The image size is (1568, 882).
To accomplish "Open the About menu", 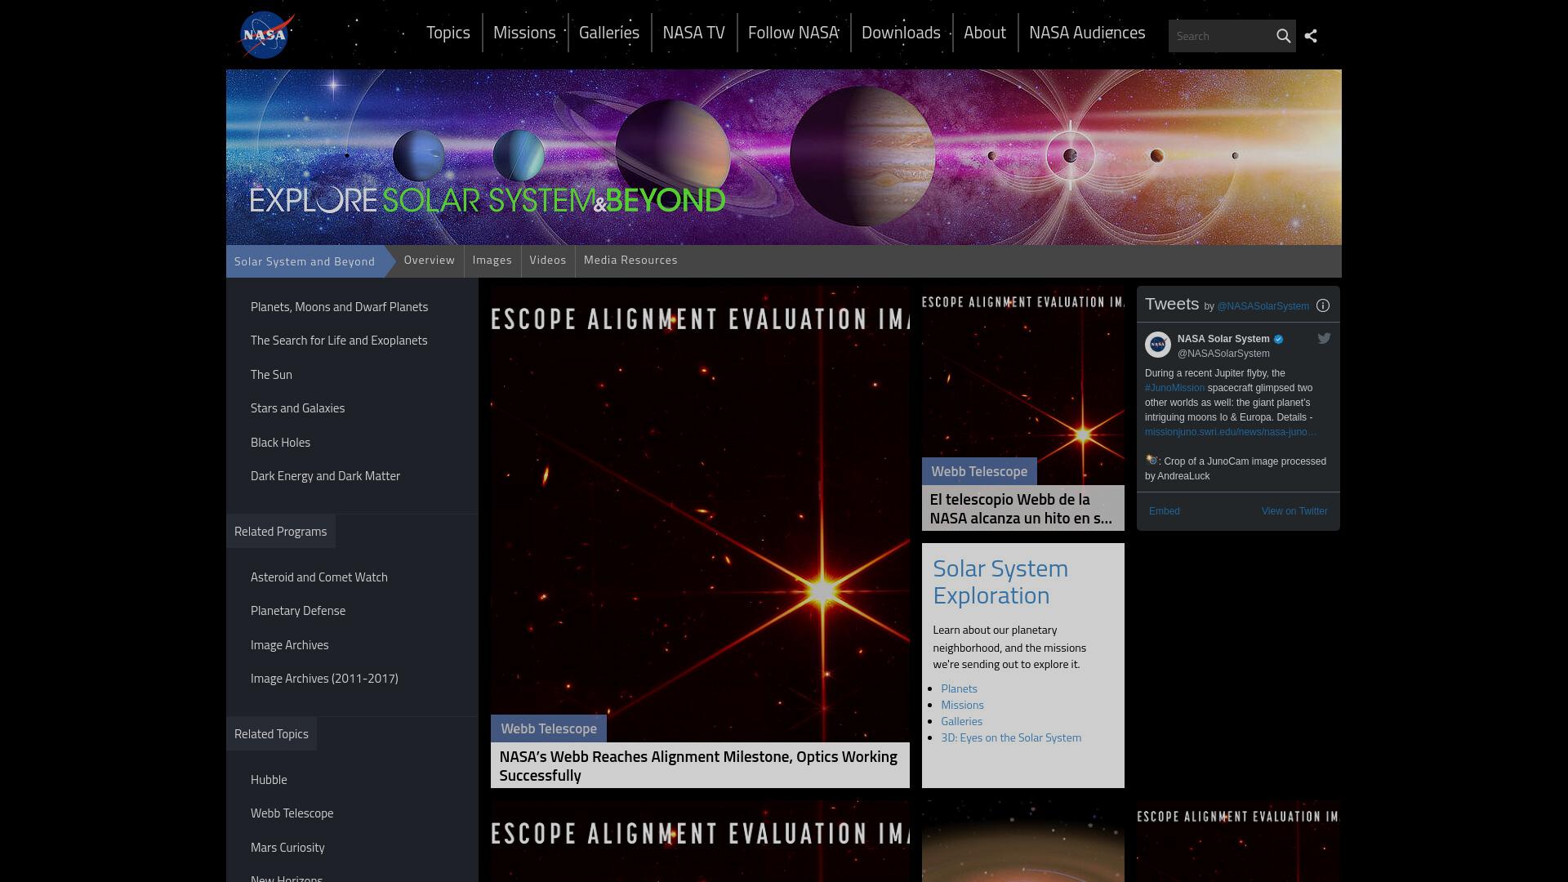I will pos(984,33).
